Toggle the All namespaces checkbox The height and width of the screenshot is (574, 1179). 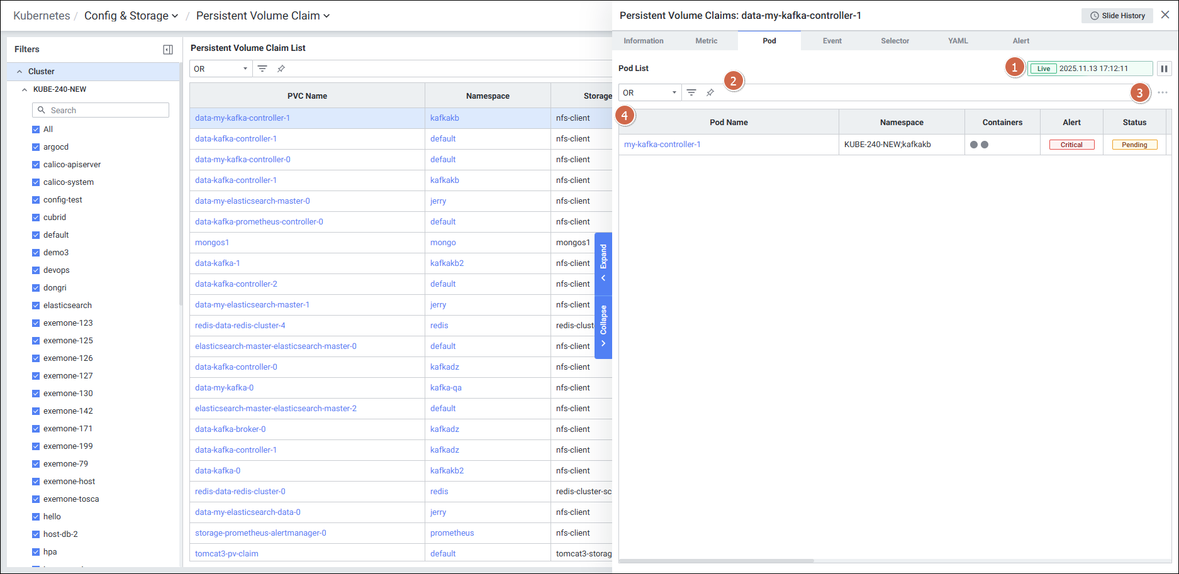tap(36, 130)
